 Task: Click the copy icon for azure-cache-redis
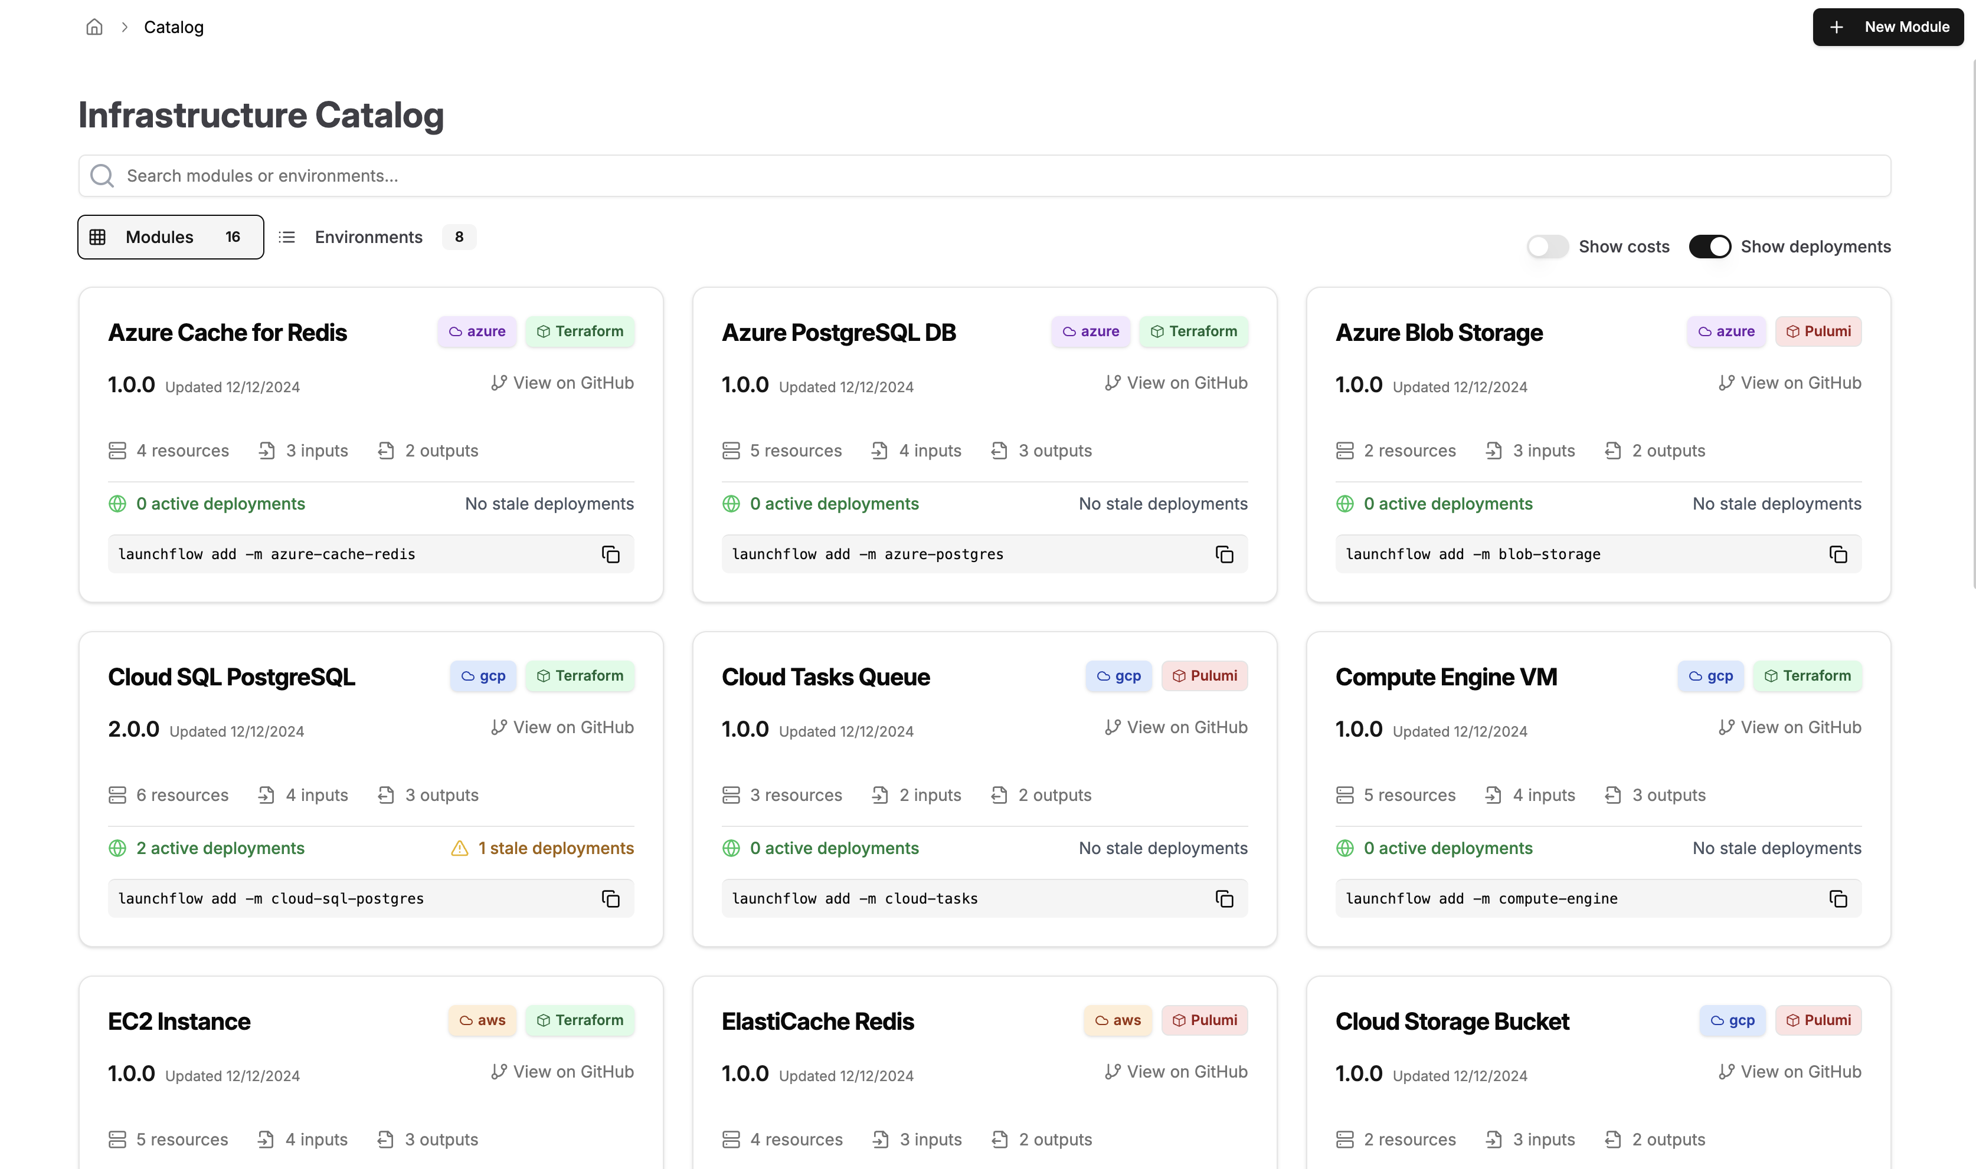pyautogui.click(x=610, y=554)
